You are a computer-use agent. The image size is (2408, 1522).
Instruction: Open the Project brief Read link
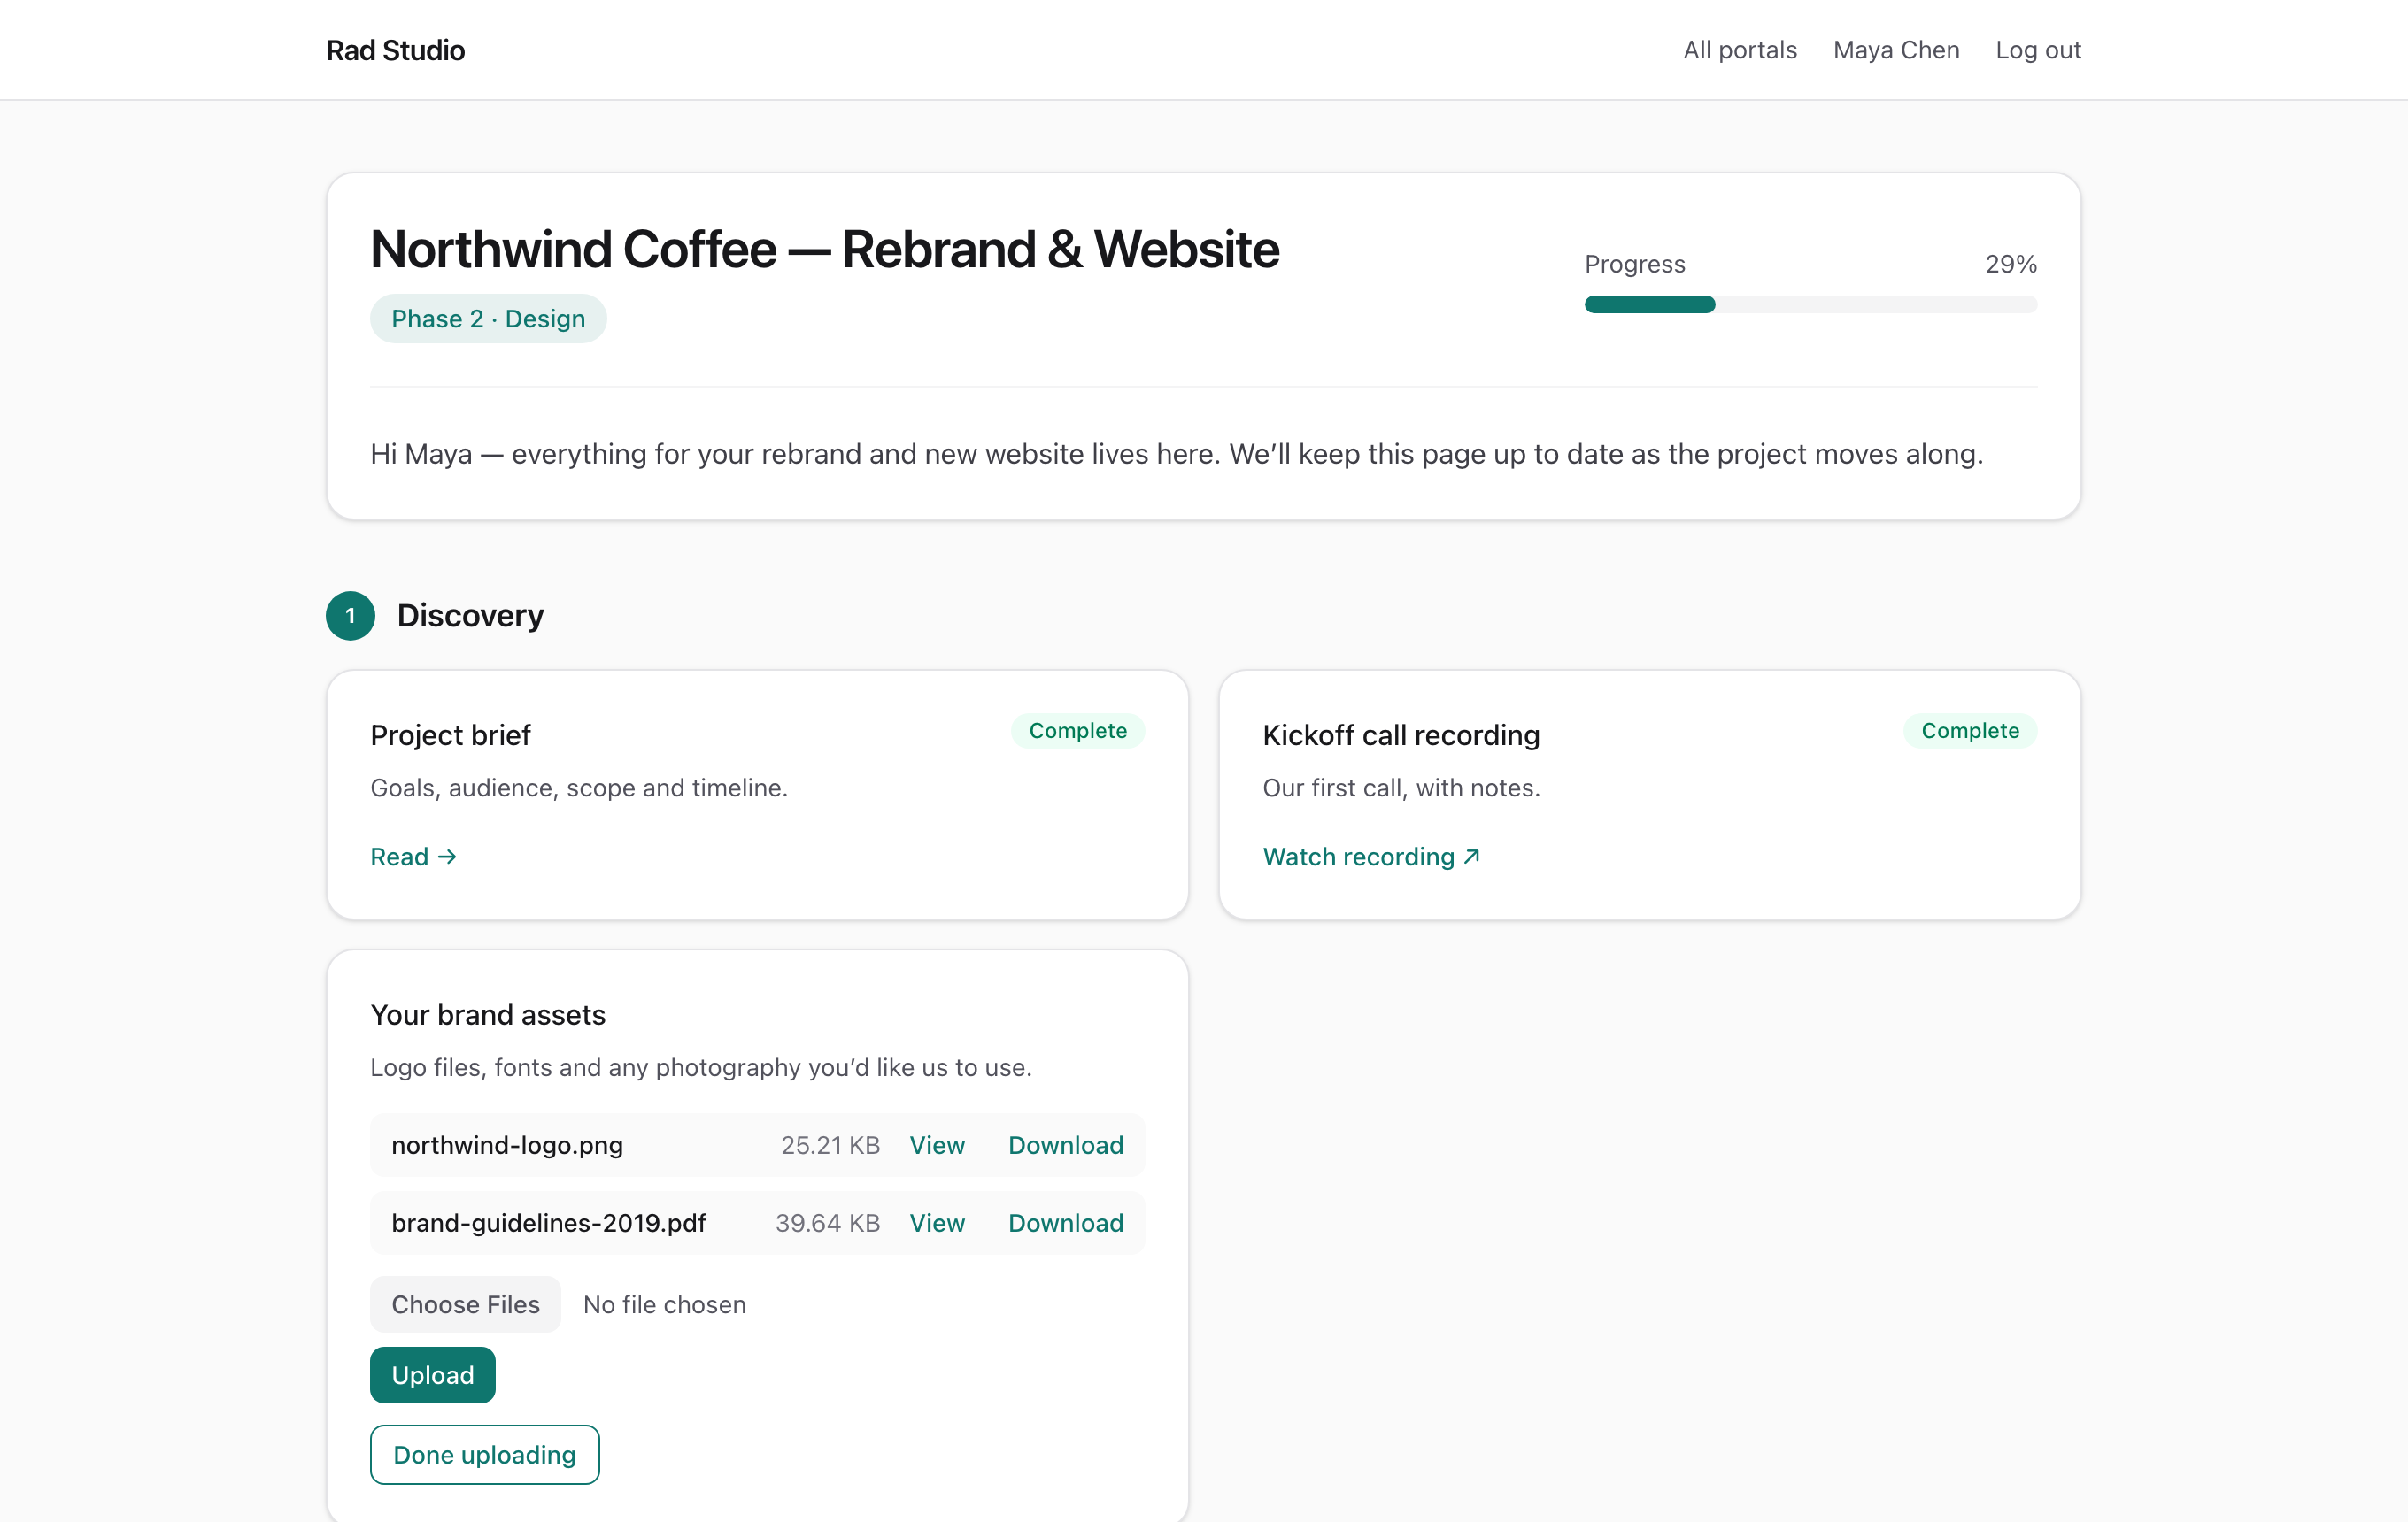pos(413,857)
